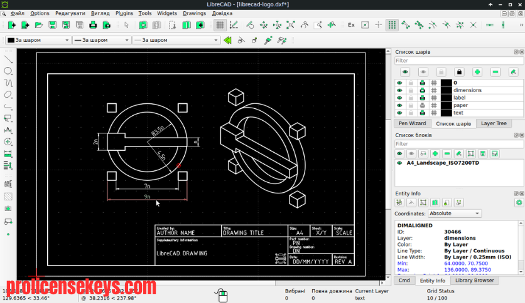Toggle Restrict Horizontal snapping
This screenshot has width=525, height=303.
pos(489,25)
